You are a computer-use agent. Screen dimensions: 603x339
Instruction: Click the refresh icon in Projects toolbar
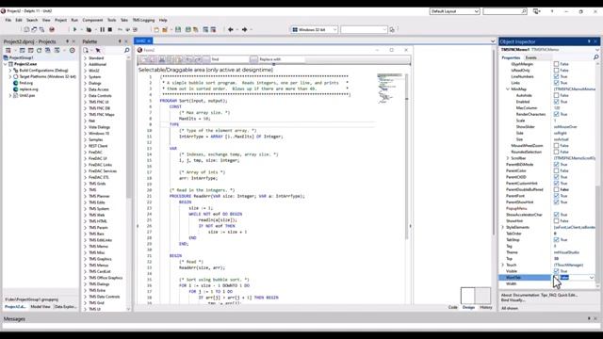(x=40, y=50)
